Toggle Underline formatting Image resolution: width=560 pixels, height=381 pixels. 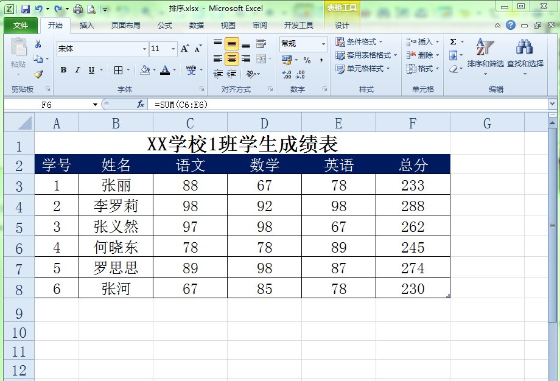click(91, 70)
